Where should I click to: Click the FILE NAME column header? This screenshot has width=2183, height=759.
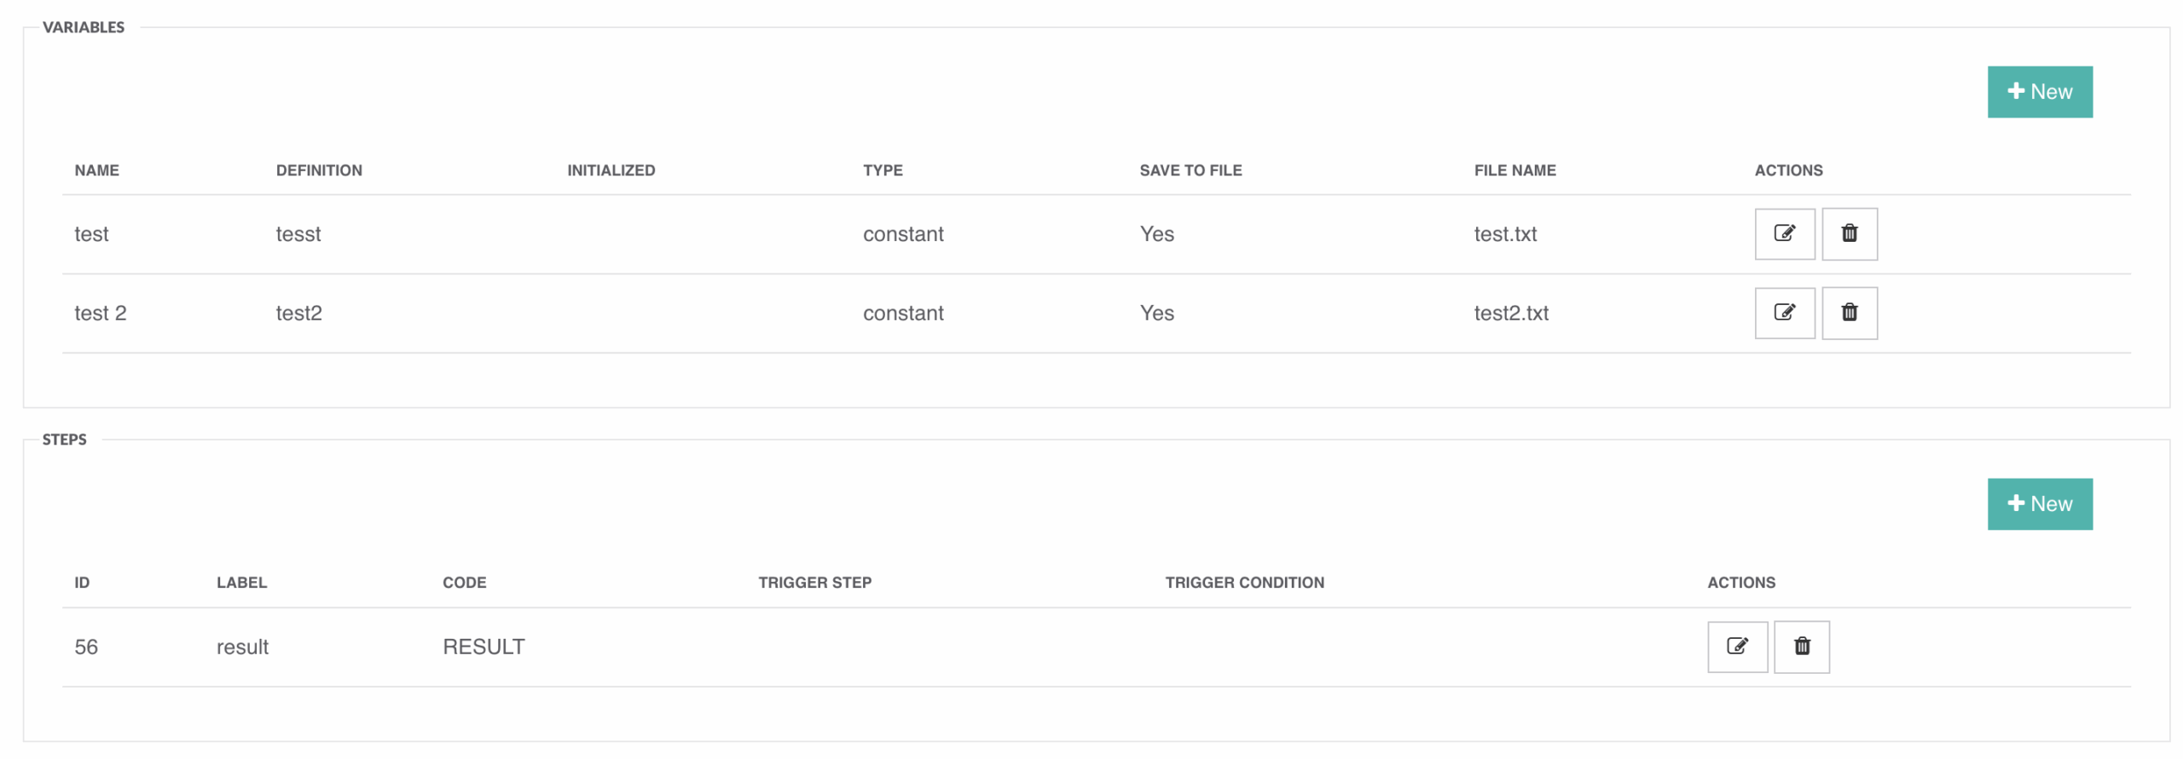(1514, 170)
